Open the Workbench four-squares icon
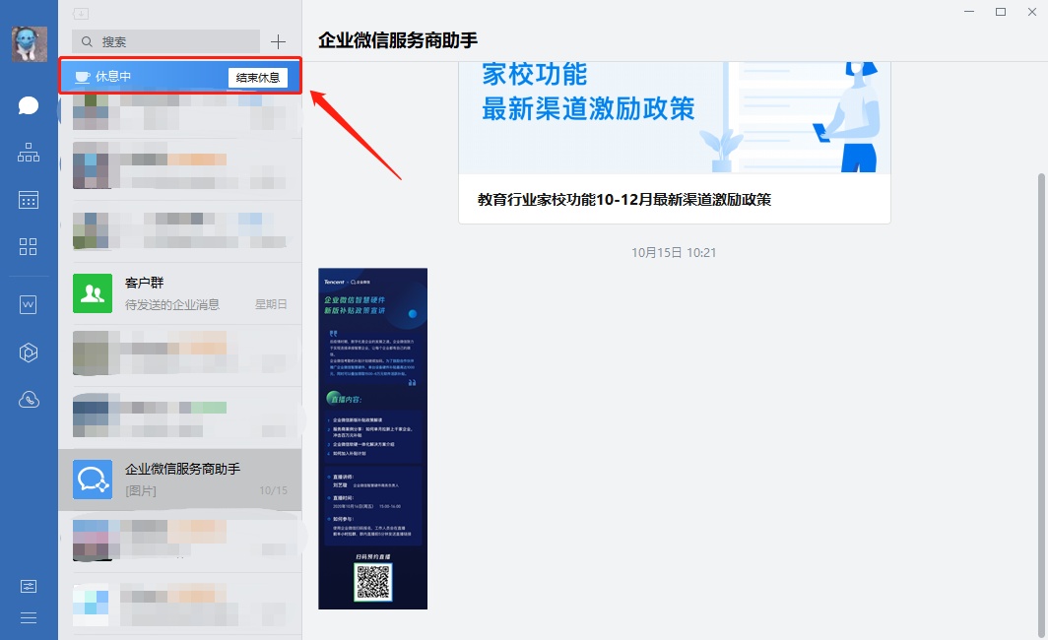 29,247
